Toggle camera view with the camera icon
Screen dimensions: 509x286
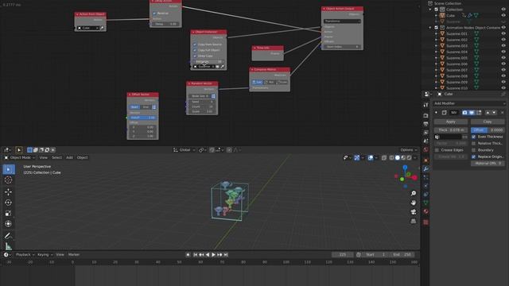(414, 212)
